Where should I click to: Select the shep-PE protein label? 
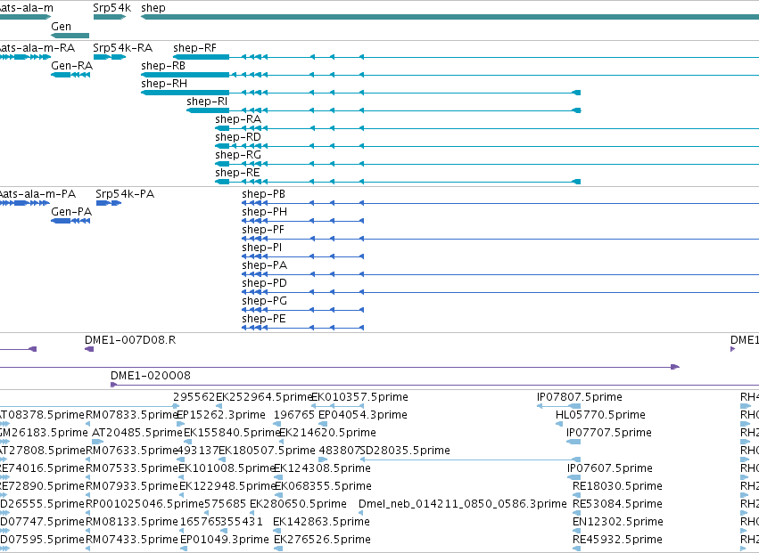click(x=264, y=320)
